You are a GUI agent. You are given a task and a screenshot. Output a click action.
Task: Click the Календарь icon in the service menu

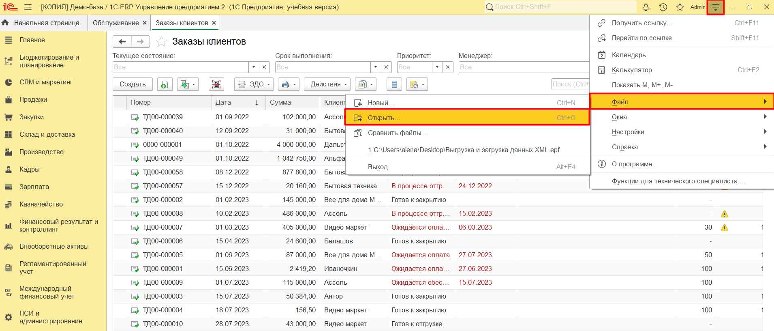[x=602, y=55]
